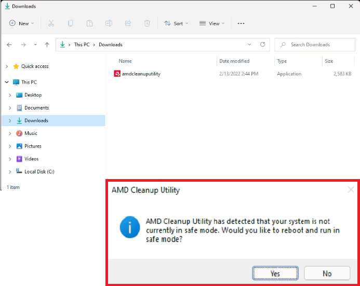Click the Search Downloads field
Viewport: 360px width, 286px height.
click(315, 45)
